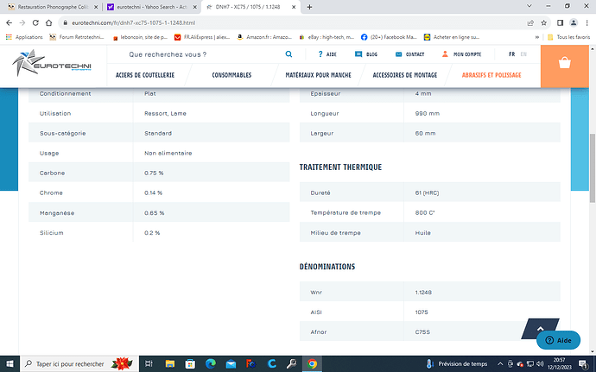Expand the Aciers de coutellerie menu

[145, 75]
